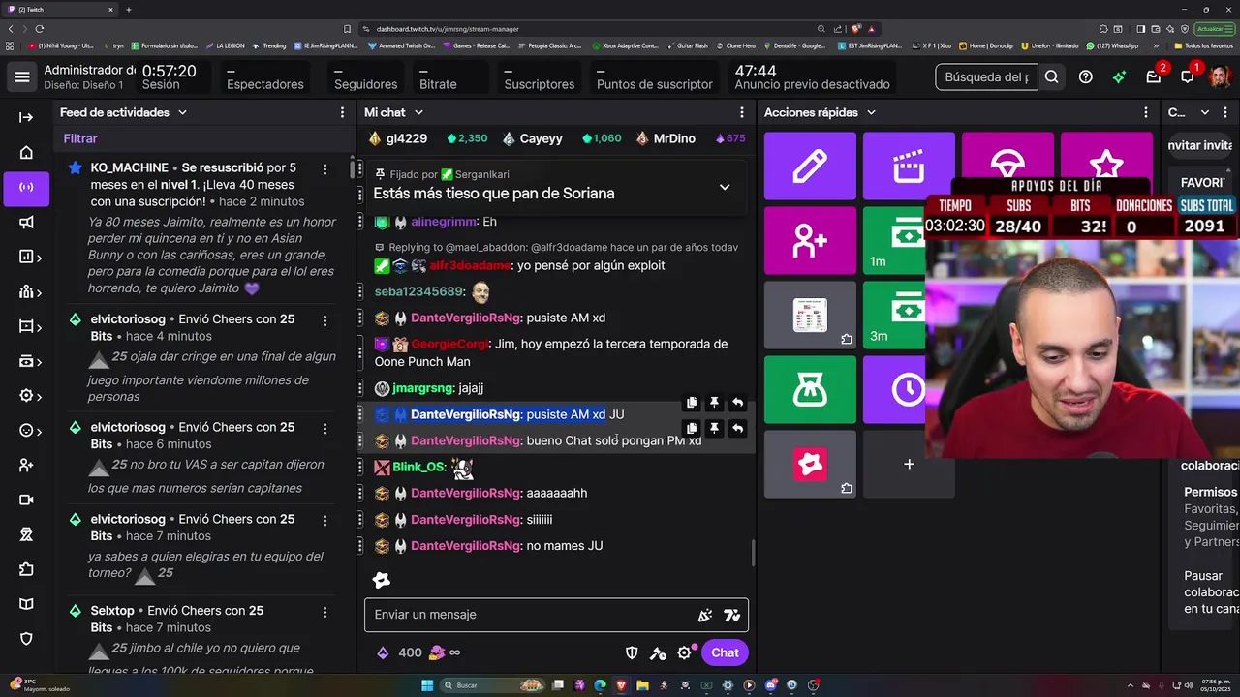Expand the Feed de actividades dropdown
This screenshot has width=1240, height=697.
182,112
